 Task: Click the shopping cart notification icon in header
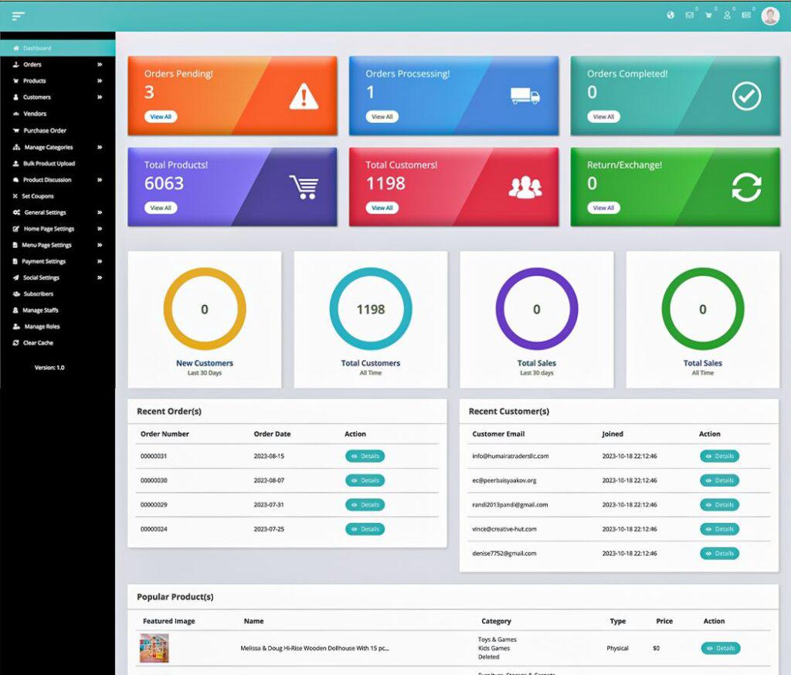coord(708,15)
